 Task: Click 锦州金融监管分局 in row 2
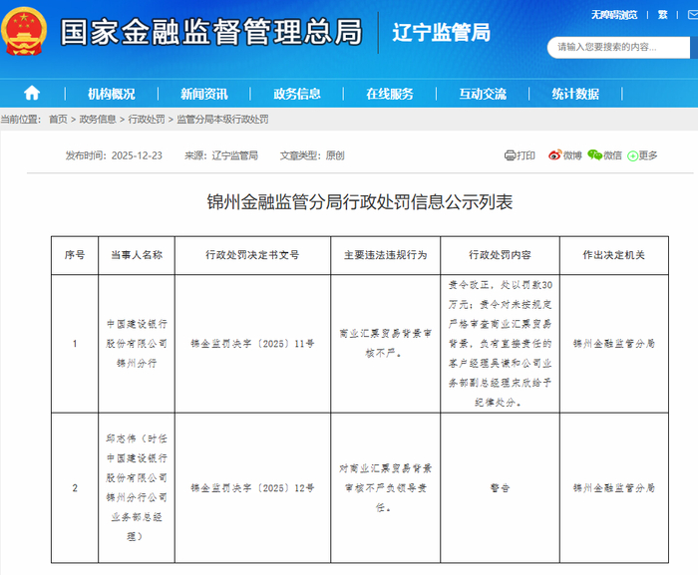pyautogui.click(x=614, y=488)
